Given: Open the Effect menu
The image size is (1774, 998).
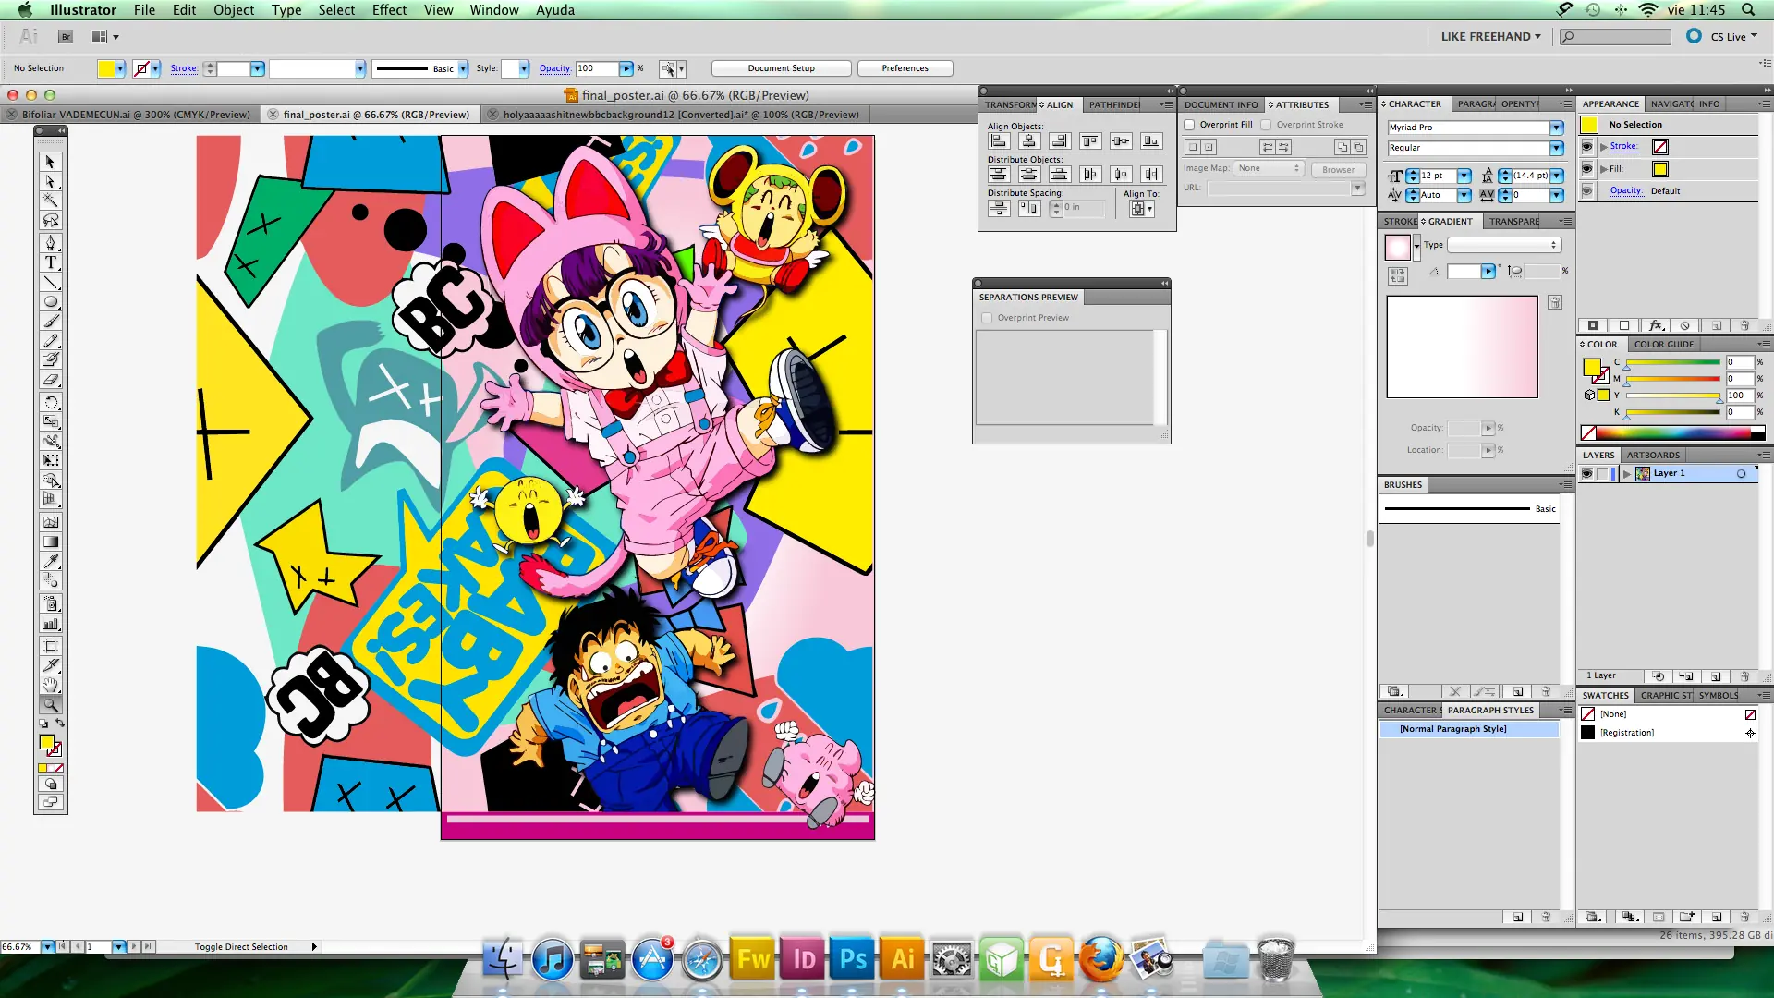Looking at the screenshot, I should pyautogui.click(x=389, y=10).
